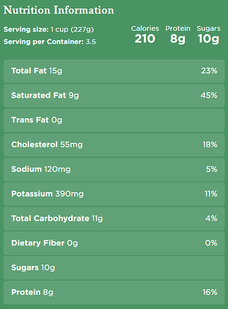Select the Cholesterol 55mg row
Screen dimensions: 228x309
coord(114,145)
